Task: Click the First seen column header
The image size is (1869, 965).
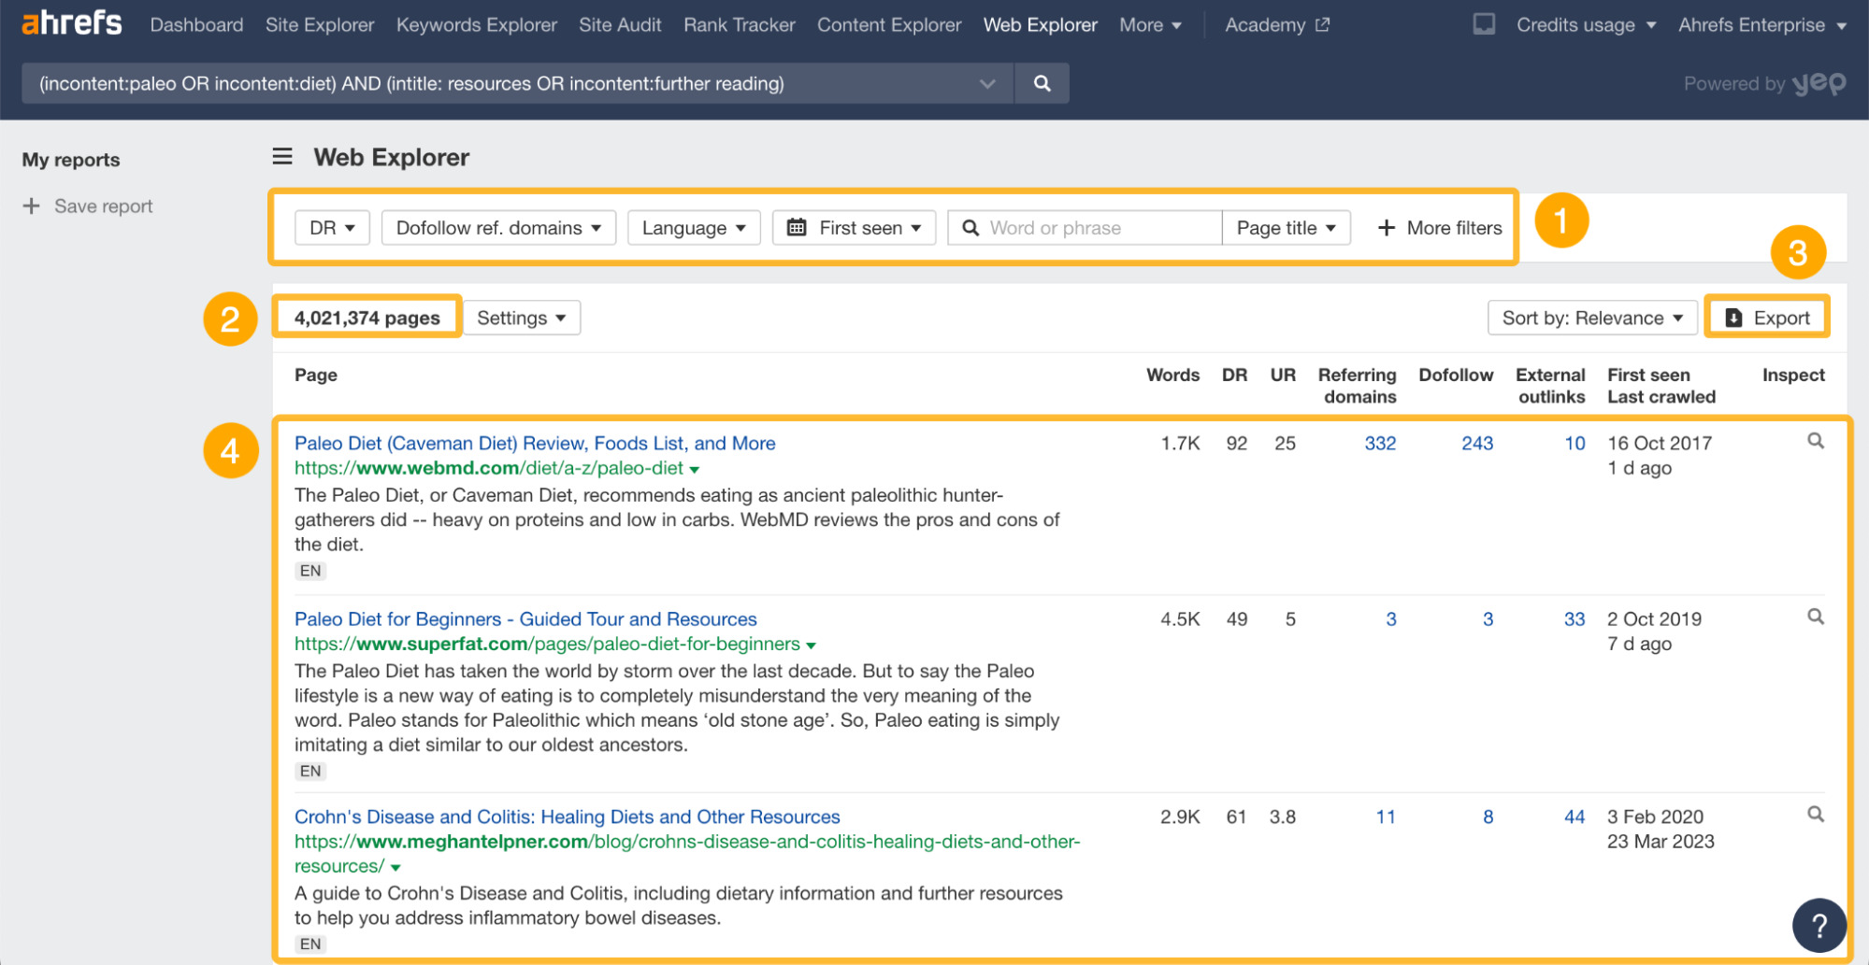Action: 1648,375
